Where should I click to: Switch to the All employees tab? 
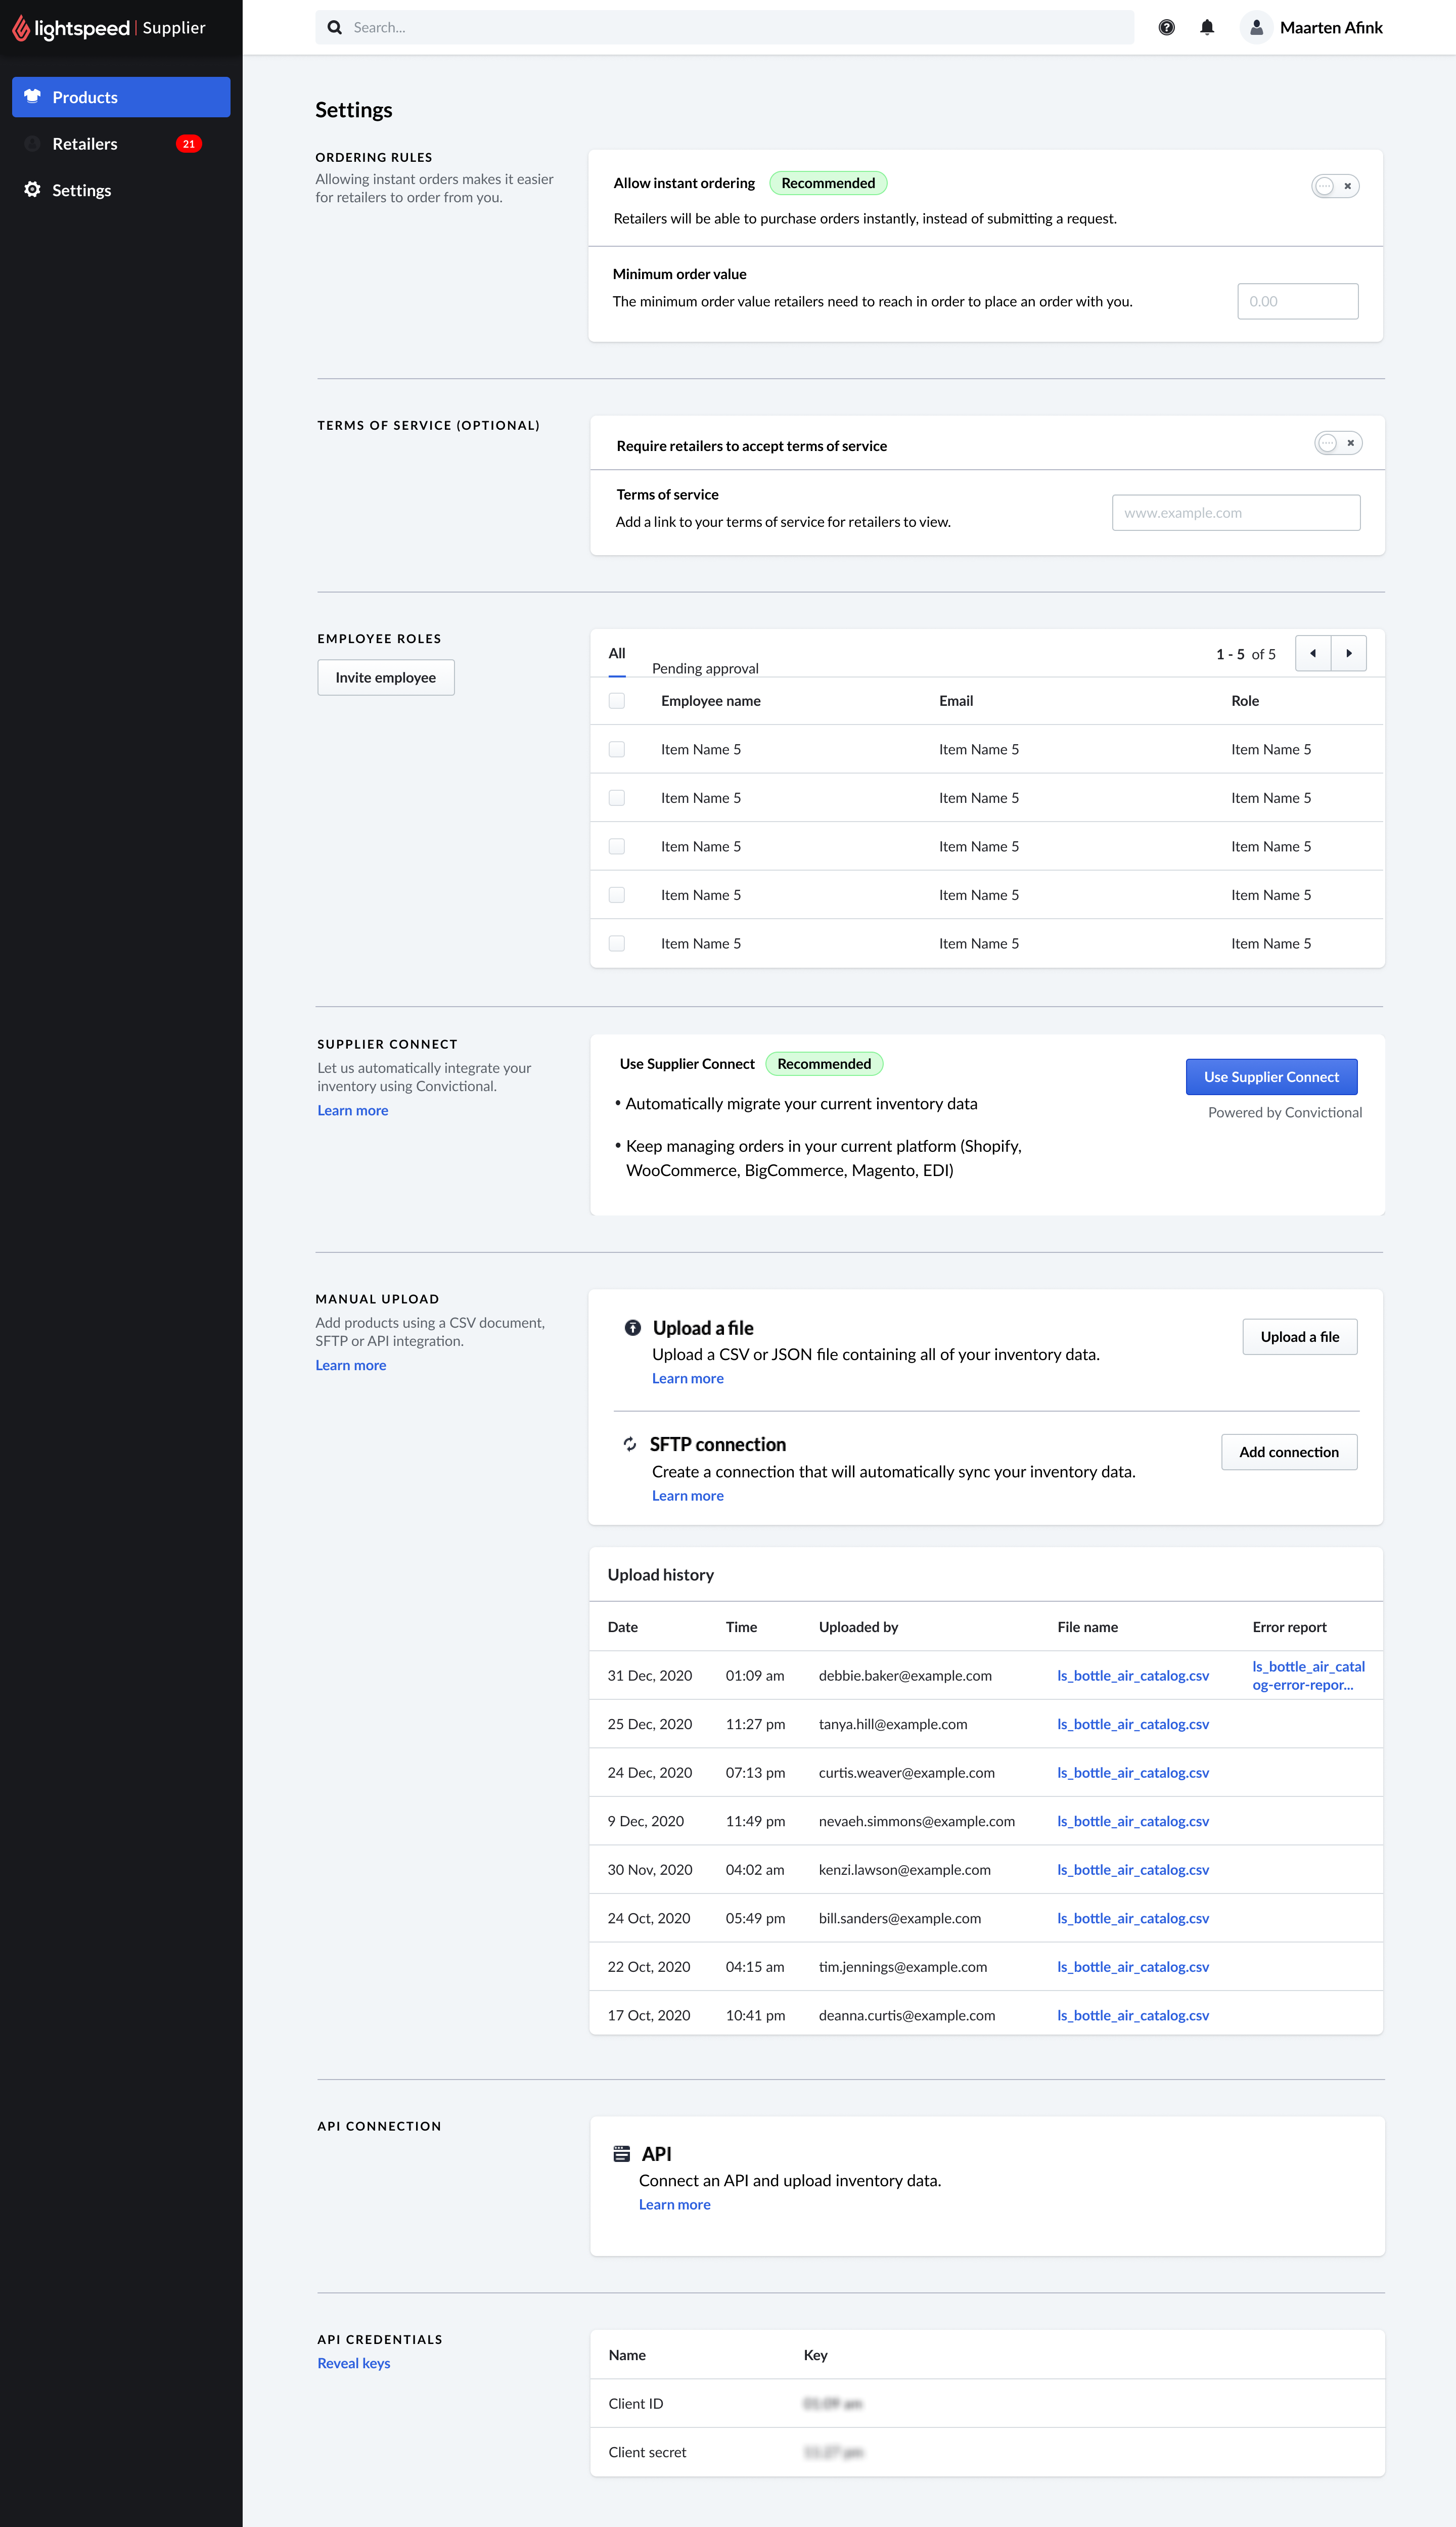point(617,654)
